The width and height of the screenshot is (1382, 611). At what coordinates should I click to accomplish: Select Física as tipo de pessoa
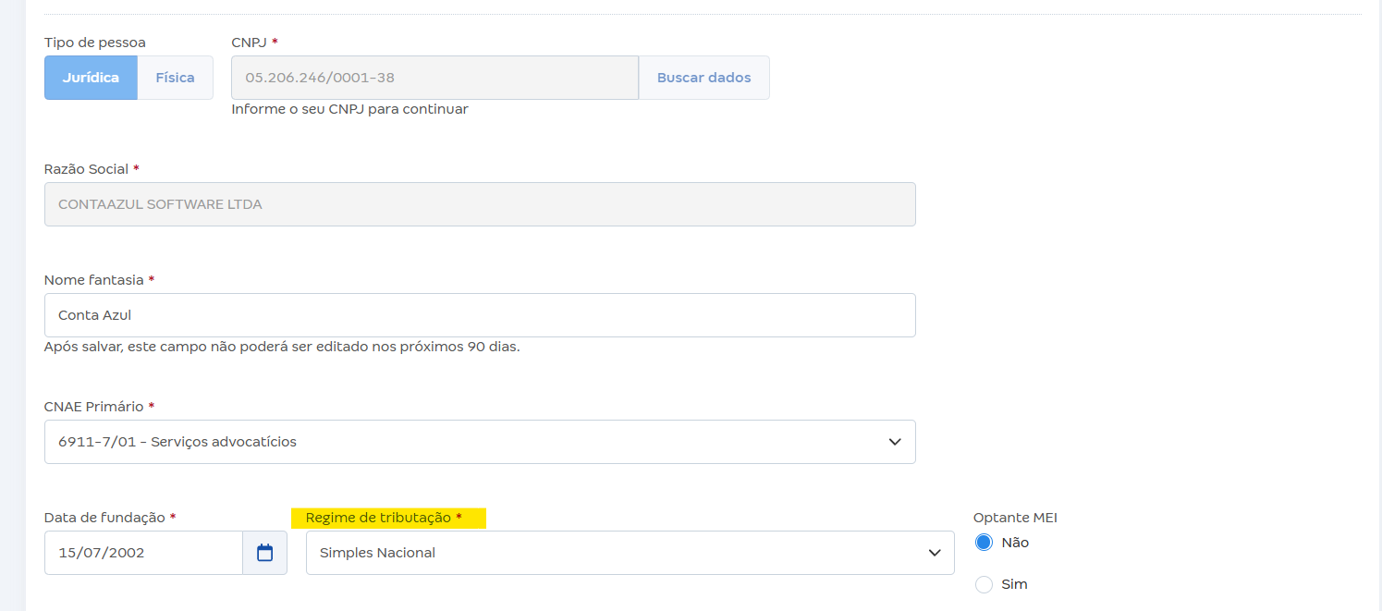click(x=175, y=78)
